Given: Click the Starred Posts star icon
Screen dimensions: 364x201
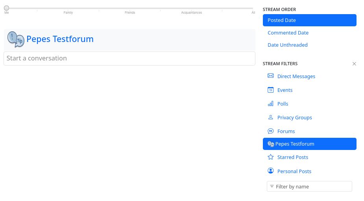Looking at the screenshot, I should [270, 157].
